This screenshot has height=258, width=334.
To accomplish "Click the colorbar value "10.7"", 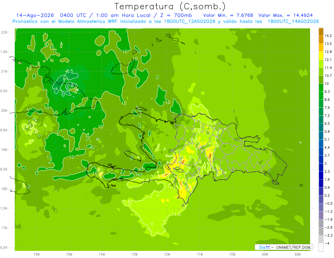I will 328,76.
